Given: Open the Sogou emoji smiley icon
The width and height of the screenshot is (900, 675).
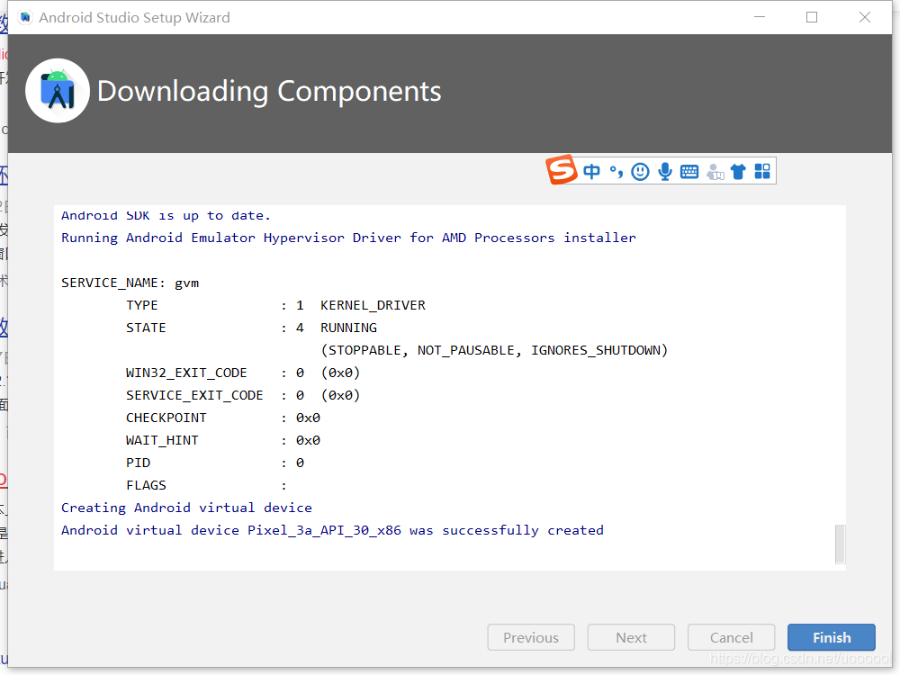Looking at the screenshot, I should (x=640, y=171).
